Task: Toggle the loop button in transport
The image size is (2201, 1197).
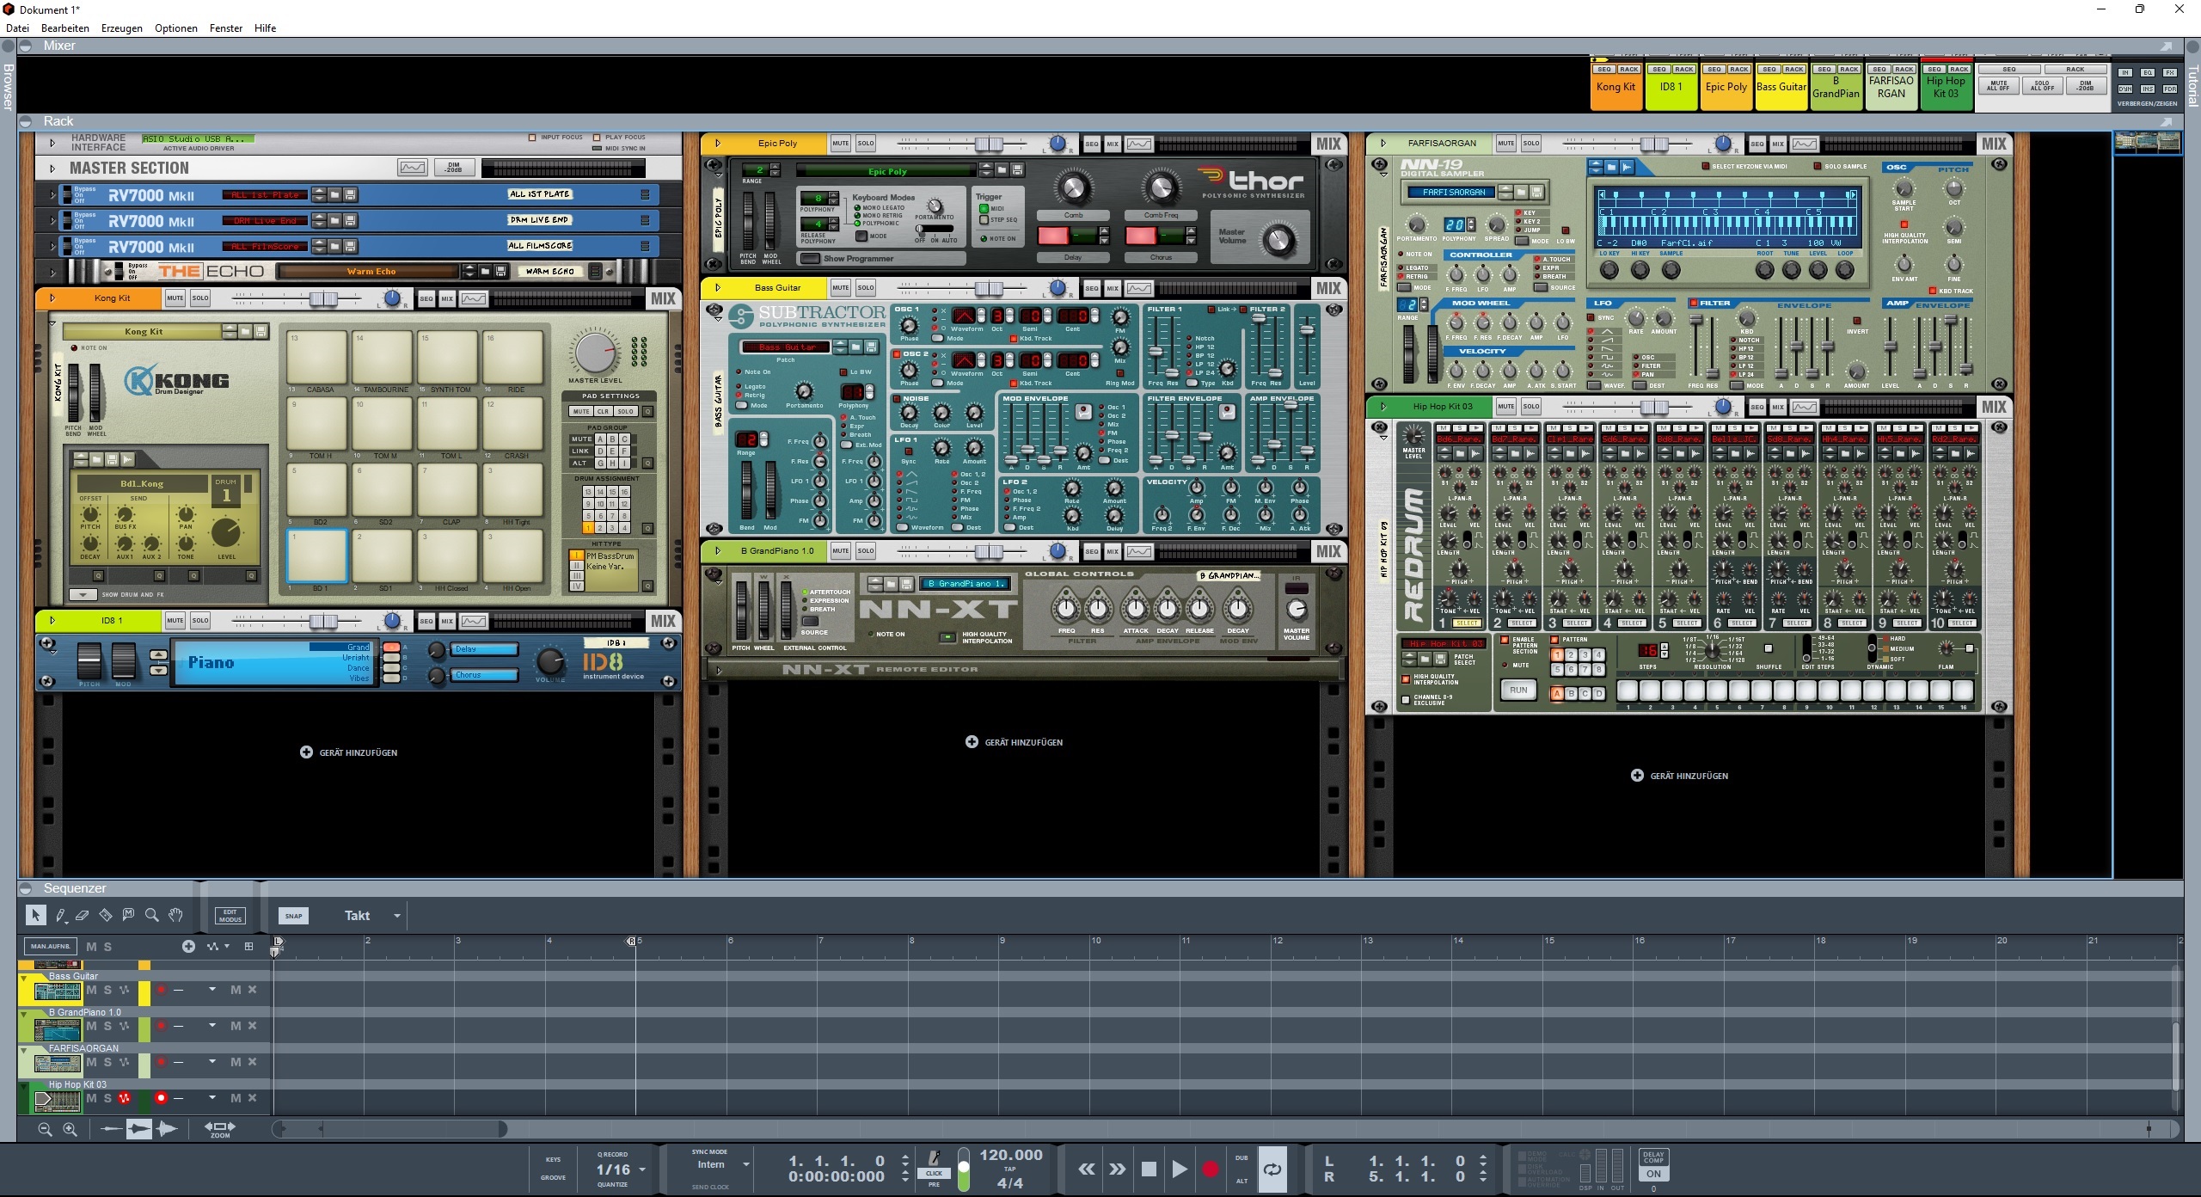Action: click(1272, 1169)
